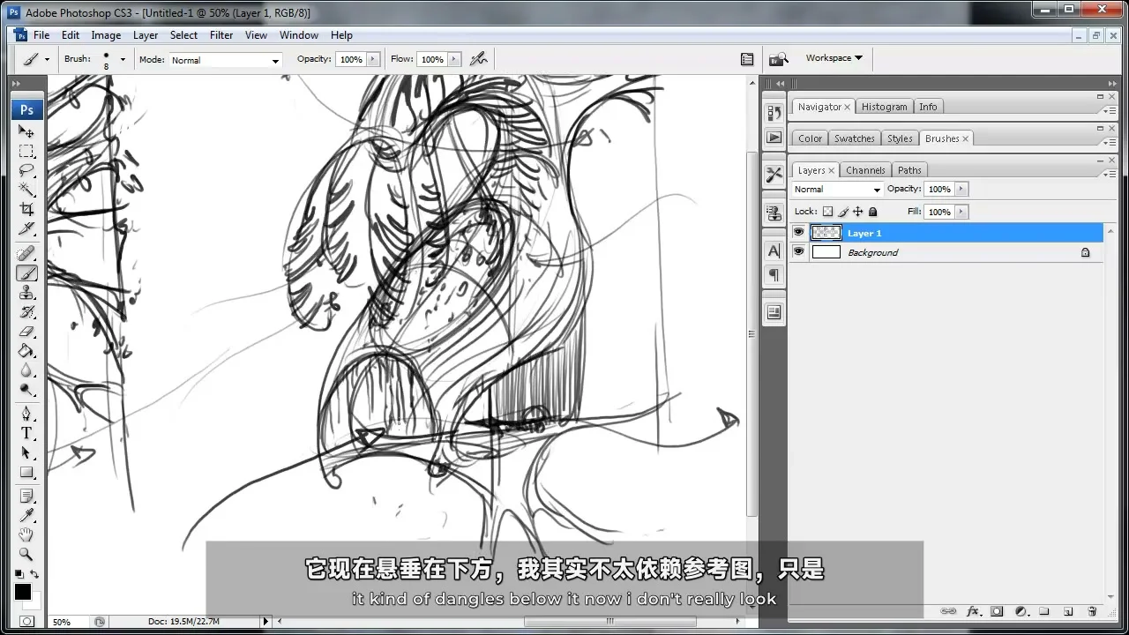Switch to the Swatches tab
Screen dimensions: 1129x635
tap(855, 138)
